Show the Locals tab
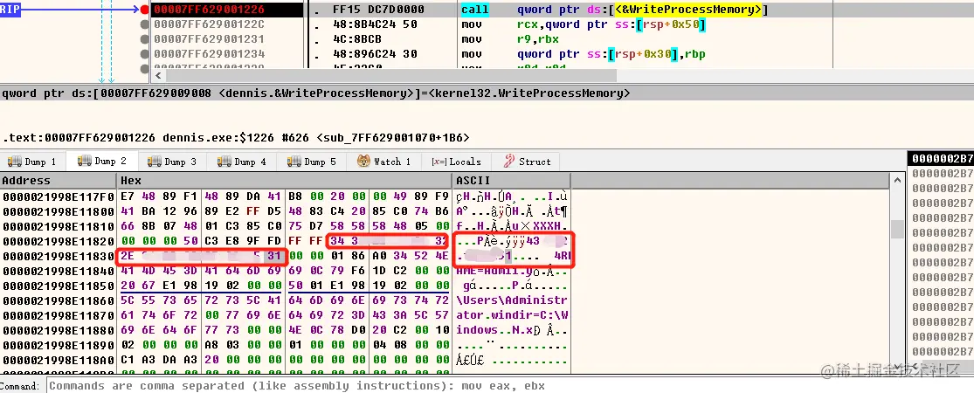 (x=456, y=162)
